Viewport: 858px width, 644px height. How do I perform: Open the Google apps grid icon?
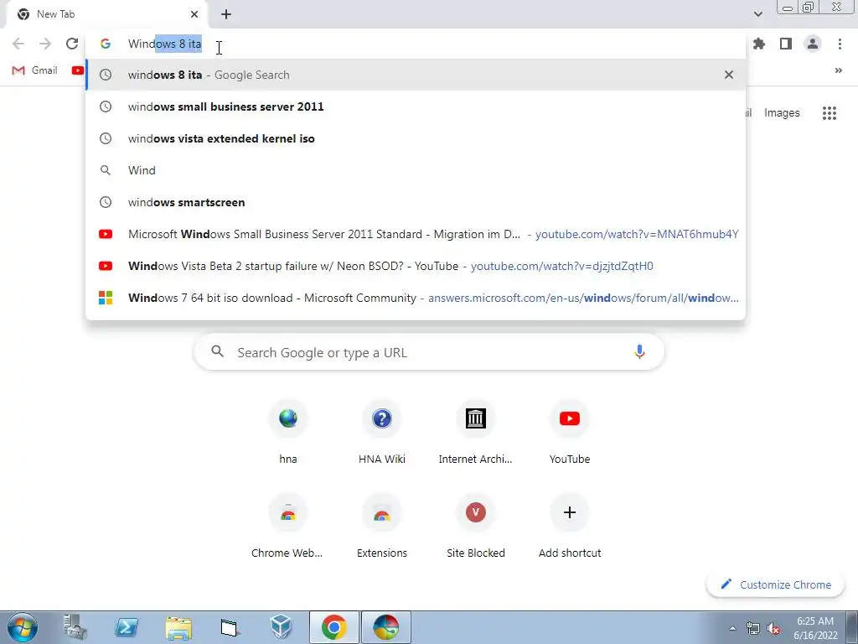(829, 113)
